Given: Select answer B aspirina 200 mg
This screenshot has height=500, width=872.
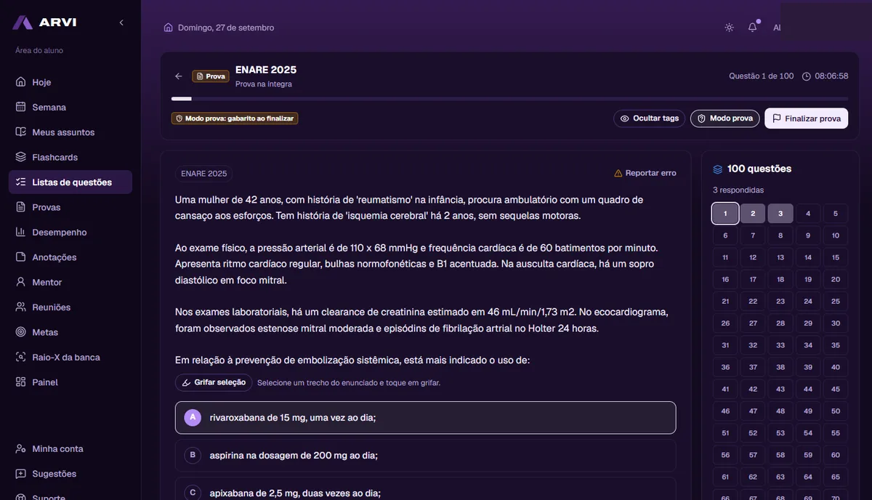Looking at the screenshot, I should coord(426,456).
